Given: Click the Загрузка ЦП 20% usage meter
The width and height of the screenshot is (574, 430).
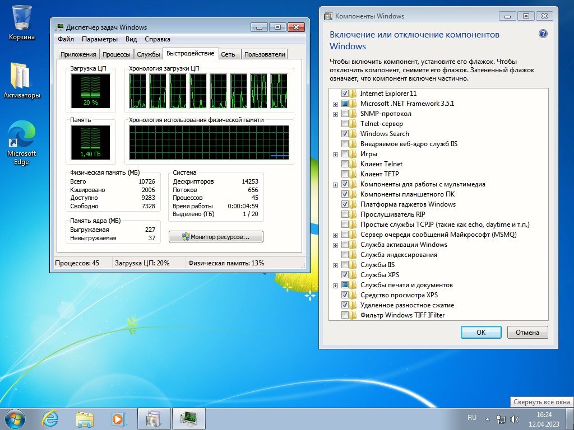Looking at the screenshot, I should (x=90, y=91).
